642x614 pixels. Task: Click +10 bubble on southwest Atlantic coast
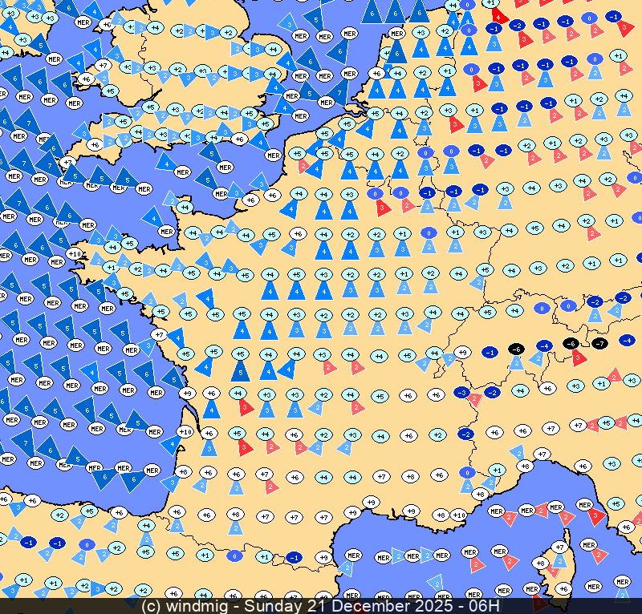coord(184,431)
